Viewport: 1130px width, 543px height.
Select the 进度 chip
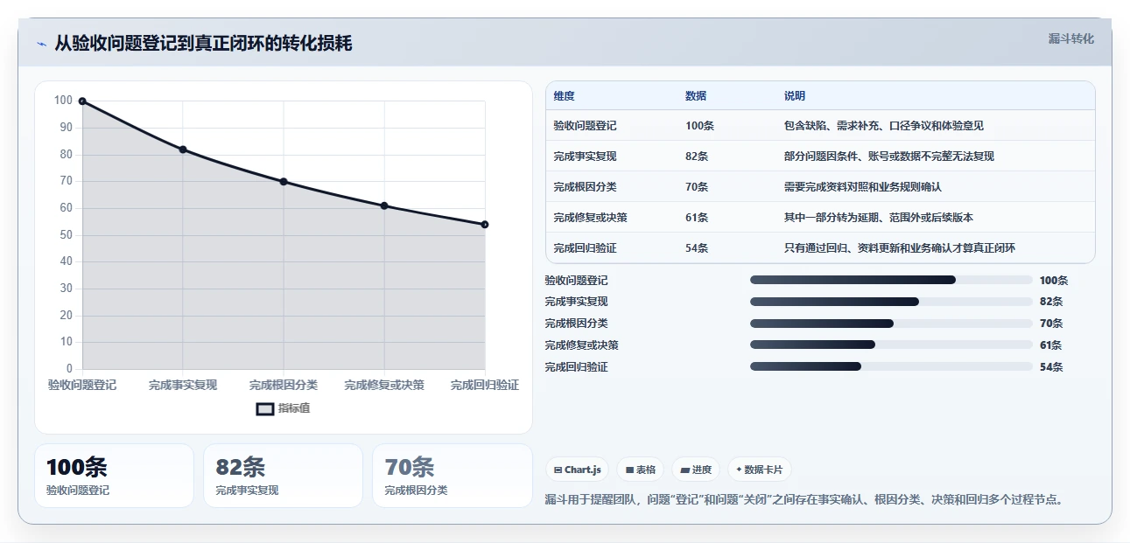696,470
